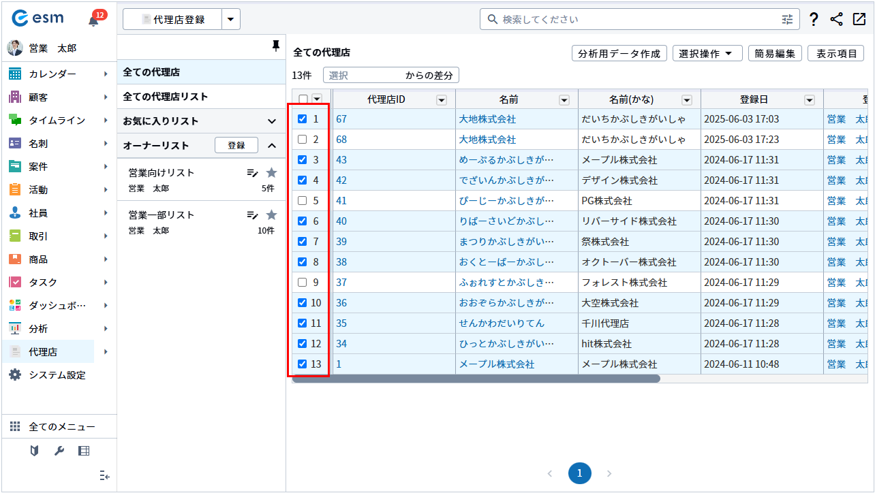Image resolution: width=875 pixels, height=493 pixels.
Task: Collapse オーナーリスト section
Action: click(272, 146)
